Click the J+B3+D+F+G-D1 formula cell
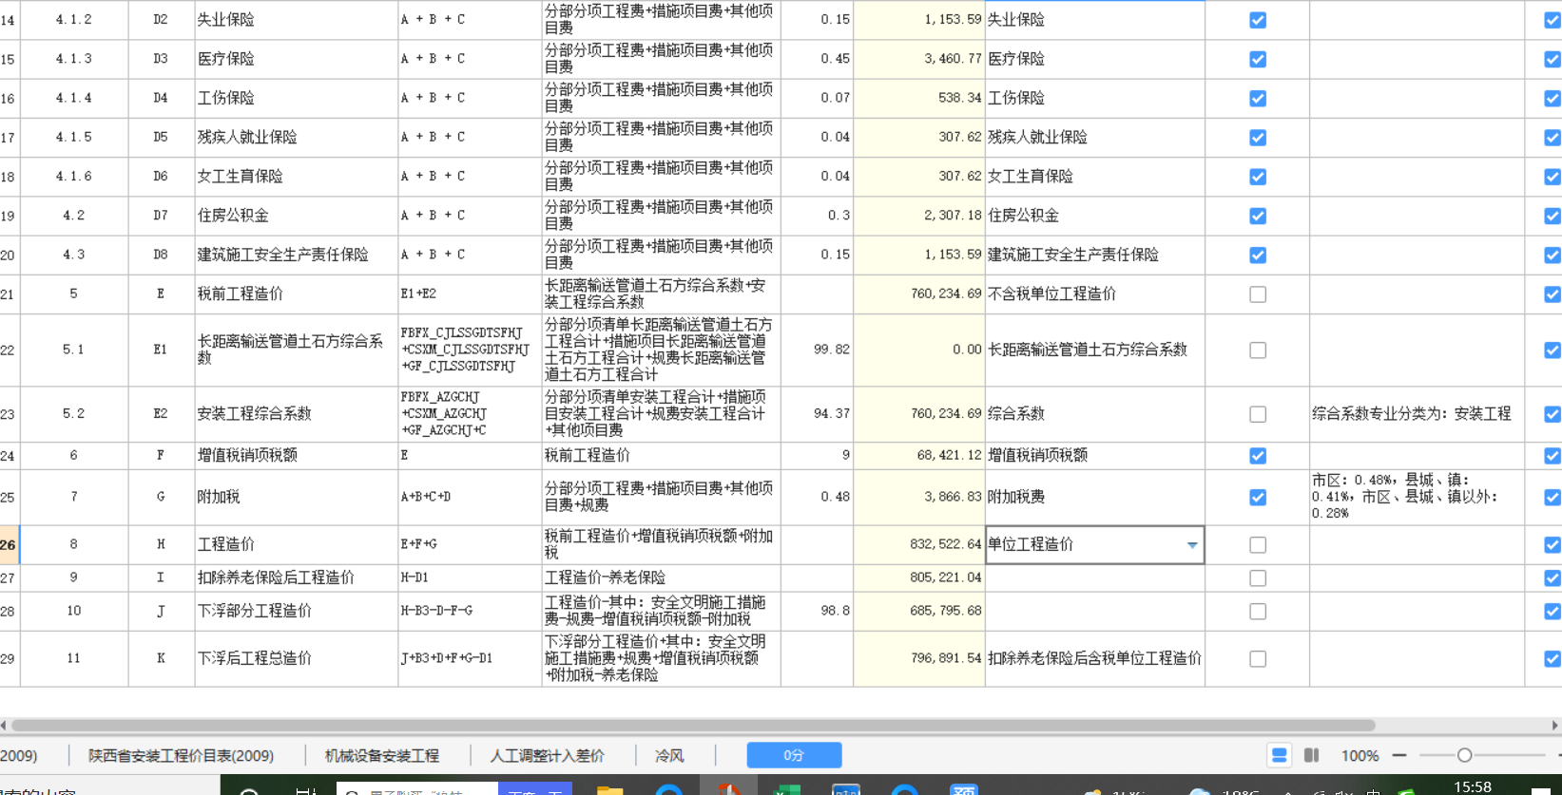Screen dimensions: 1562x795 pyautogui.click(x=470, y=659)
